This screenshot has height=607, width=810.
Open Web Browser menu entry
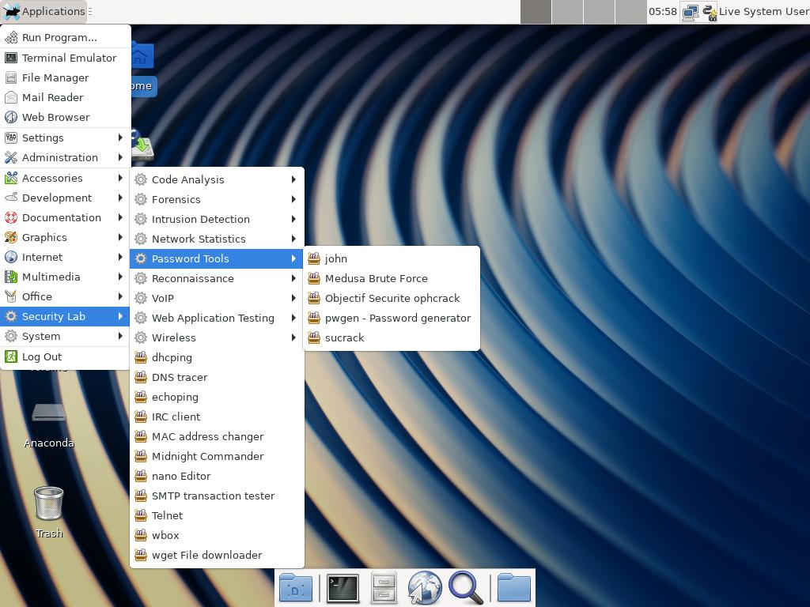(x=65, y=117)
